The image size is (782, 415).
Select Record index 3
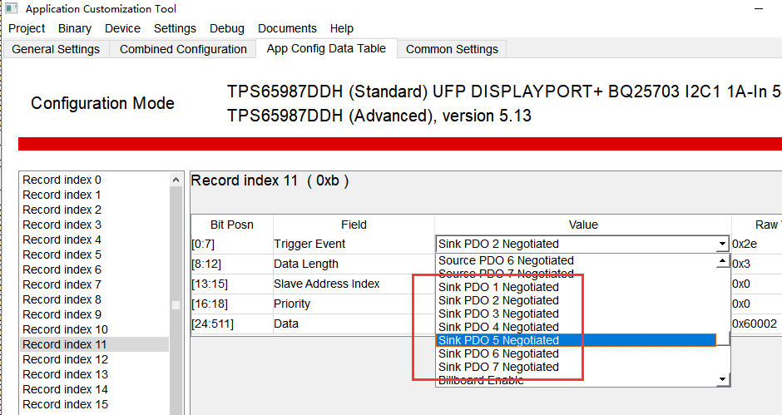pos(94,225)
